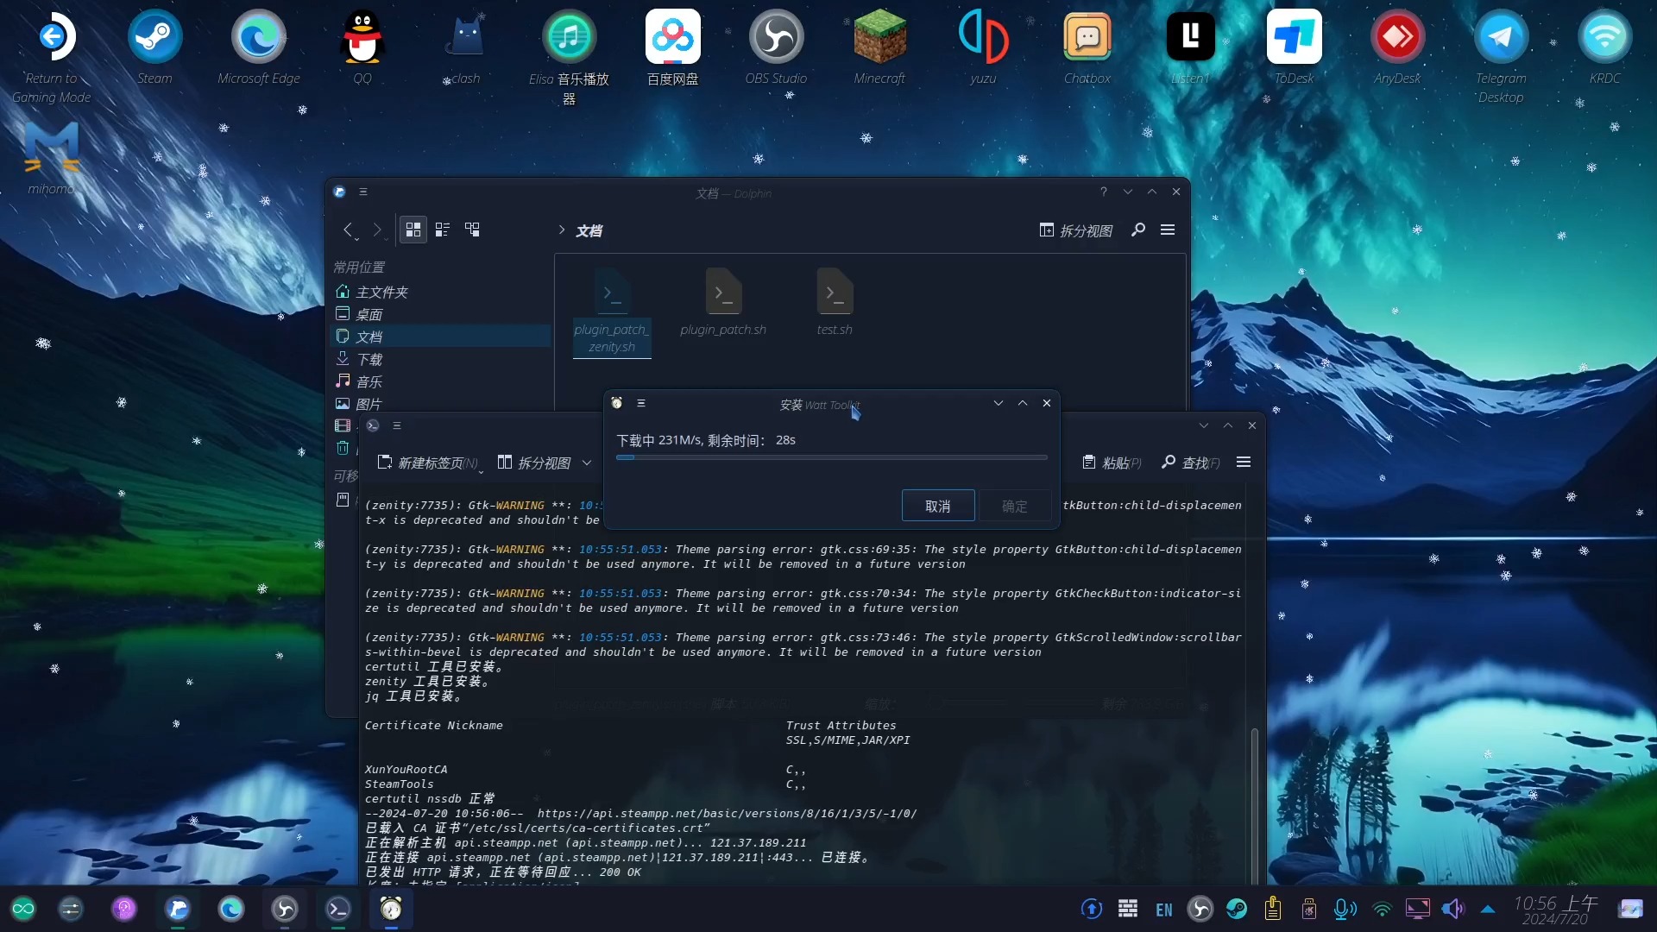Switch keyboard layout via the EN indicator
This screenshot has height=932, width=1657.
pos(1163,909)
